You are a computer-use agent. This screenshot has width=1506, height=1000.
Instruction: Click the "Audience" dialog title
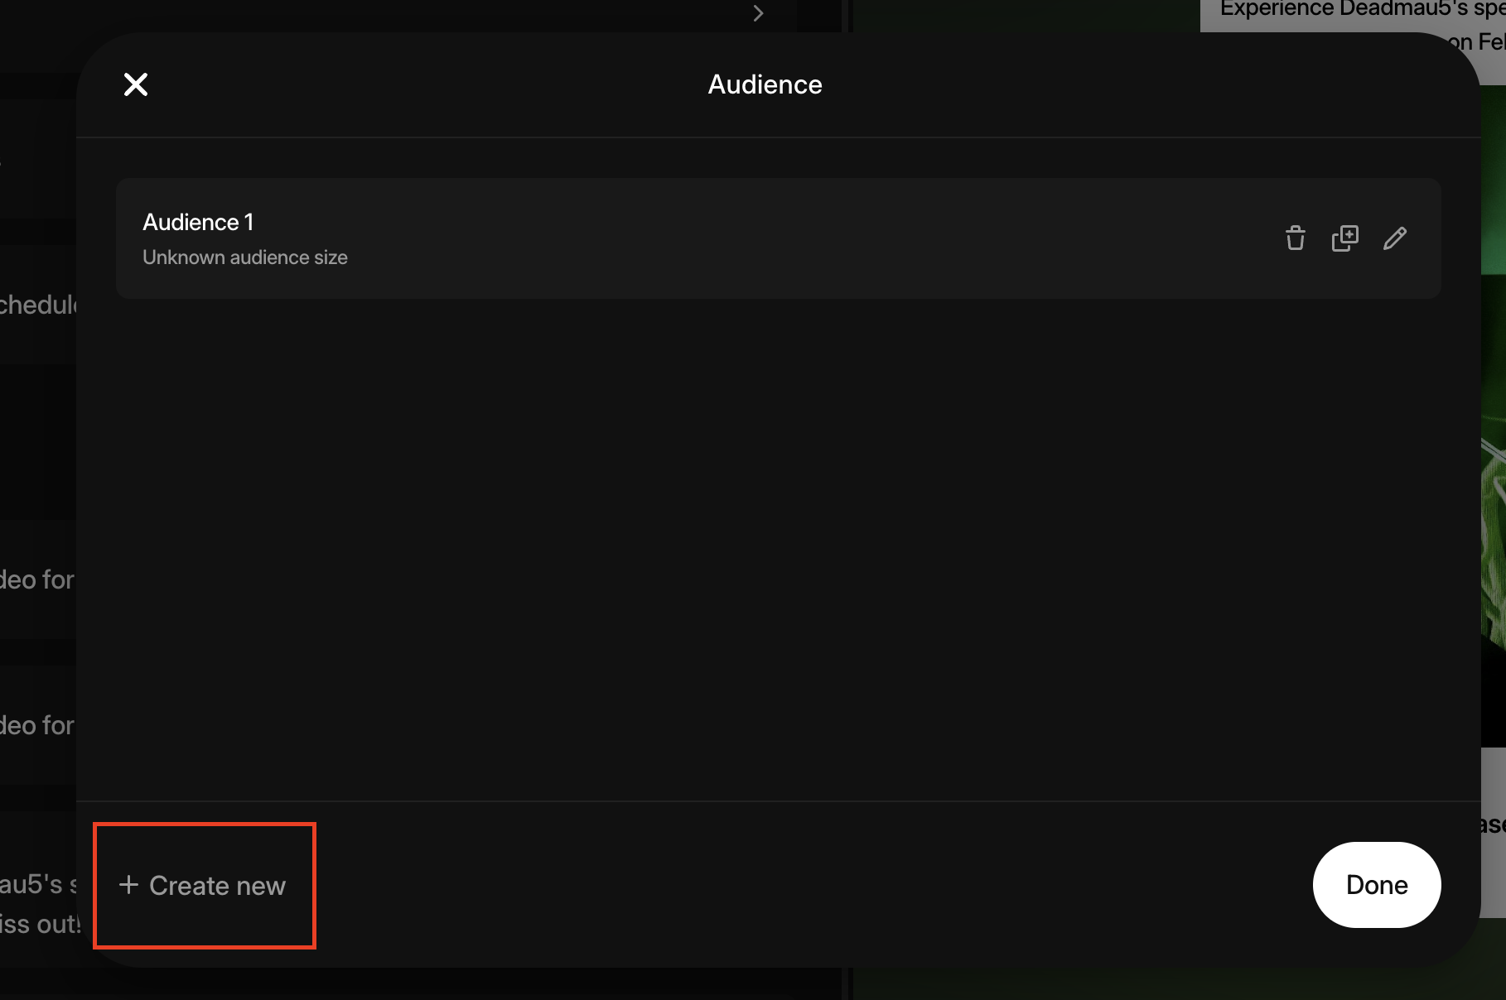coord(765,84)
